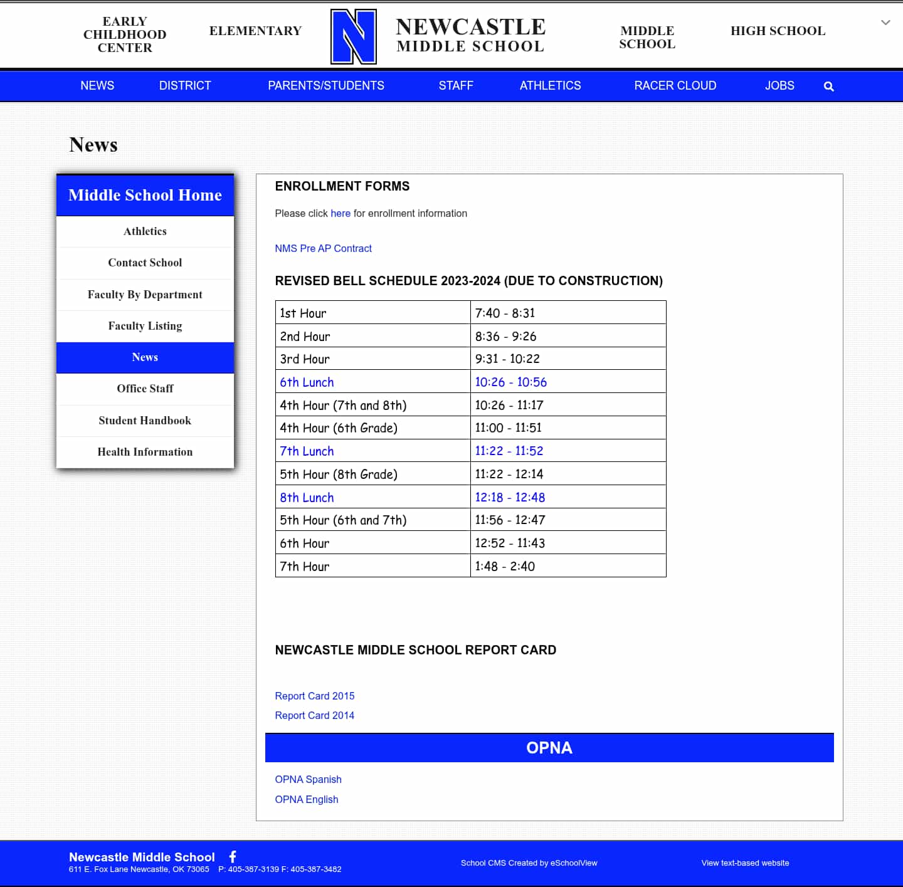Viewport: 903px width, 887px height.
Task: Select Student Handbook in the sidebar
Action: (145, 421)
